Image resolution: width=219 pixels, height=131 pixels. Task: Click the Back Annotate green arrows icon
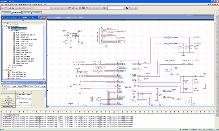click(x=73, y=8)
